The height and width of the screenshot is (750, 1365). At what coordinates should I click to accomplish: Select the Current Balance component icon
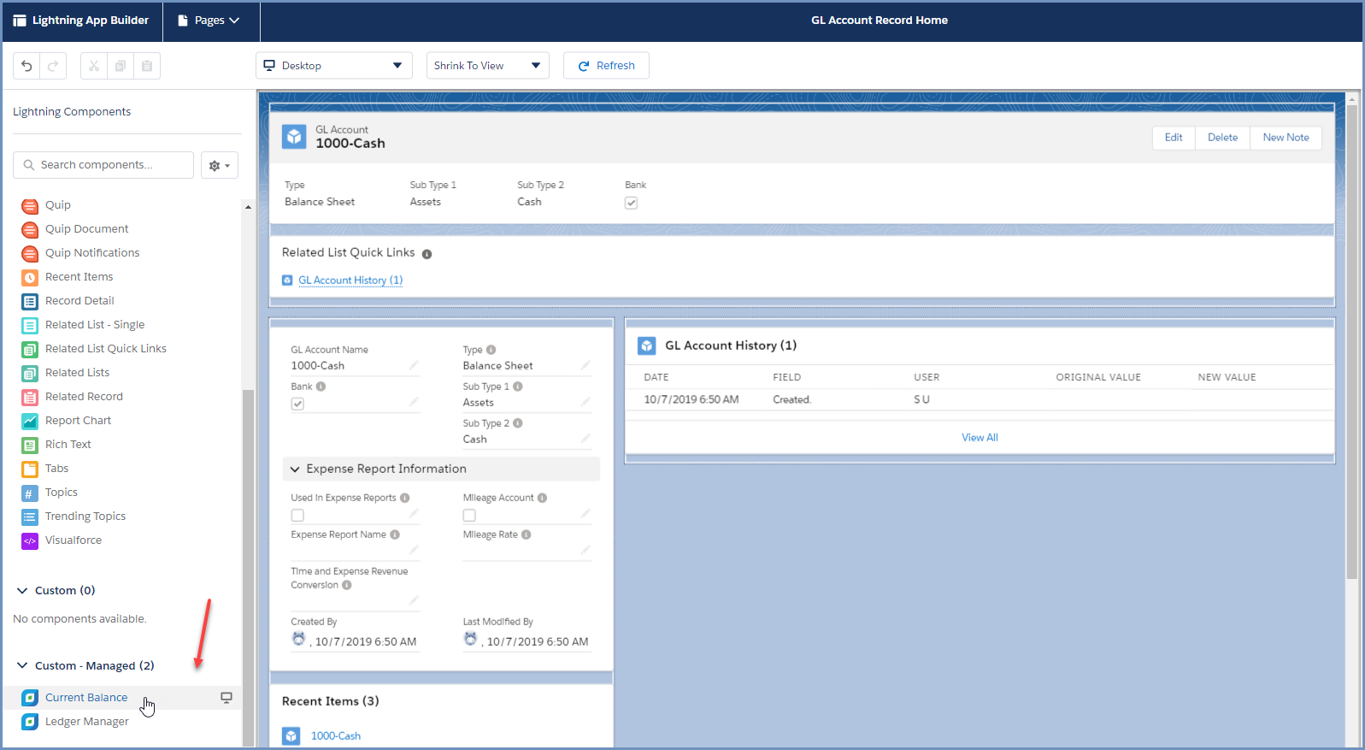30,698
